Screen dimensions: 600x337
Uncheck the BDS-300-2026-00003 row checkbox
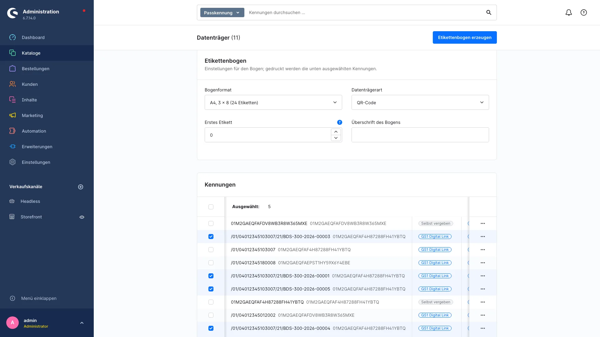[211, 237]
